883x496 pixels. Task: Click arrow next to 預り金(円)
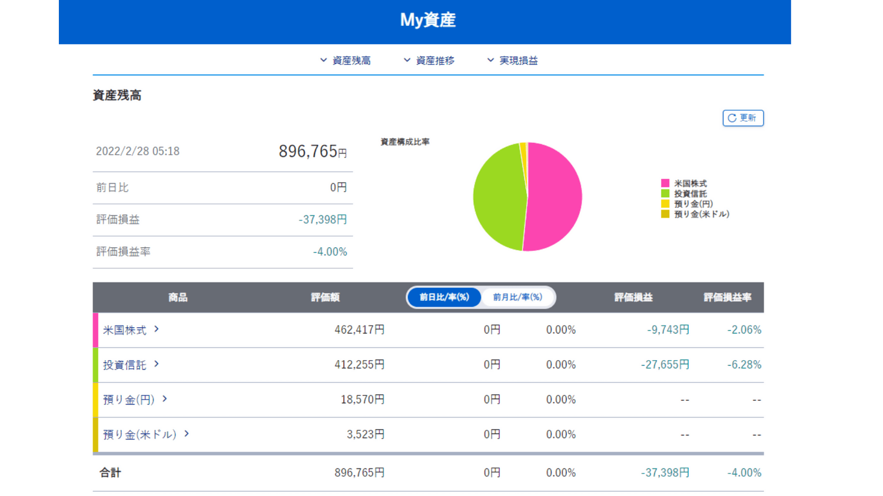click(165, 398)
